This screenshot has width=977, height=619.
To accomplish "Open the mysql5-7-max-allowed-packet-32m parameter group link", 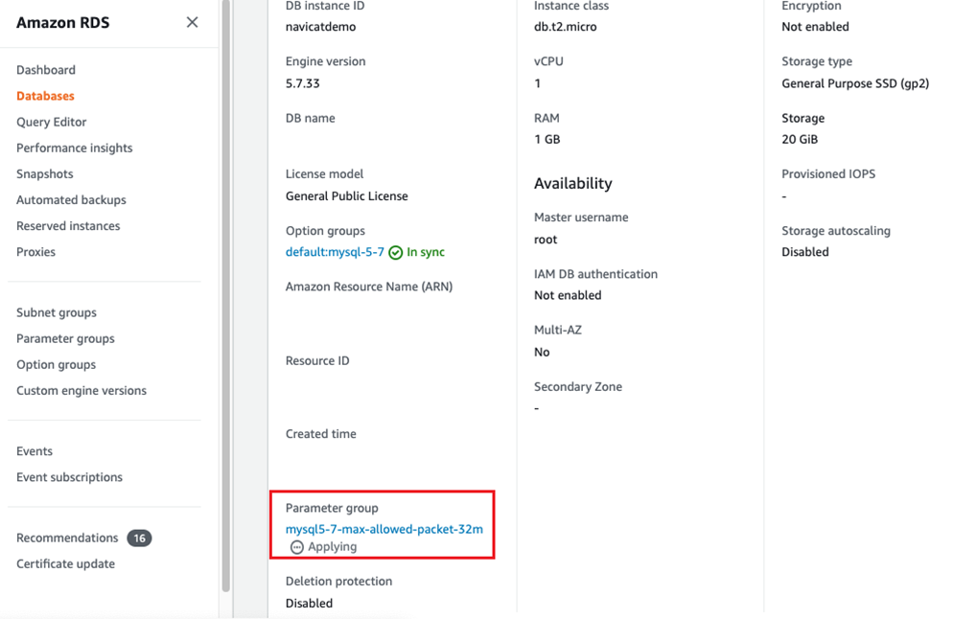I will tap(384, 529).
